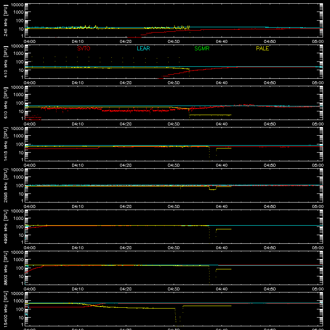The width and height of the screenshot is (330, 330).
Task: Click the 10000 tick on 4995 MHz axis
Action: 17,211
